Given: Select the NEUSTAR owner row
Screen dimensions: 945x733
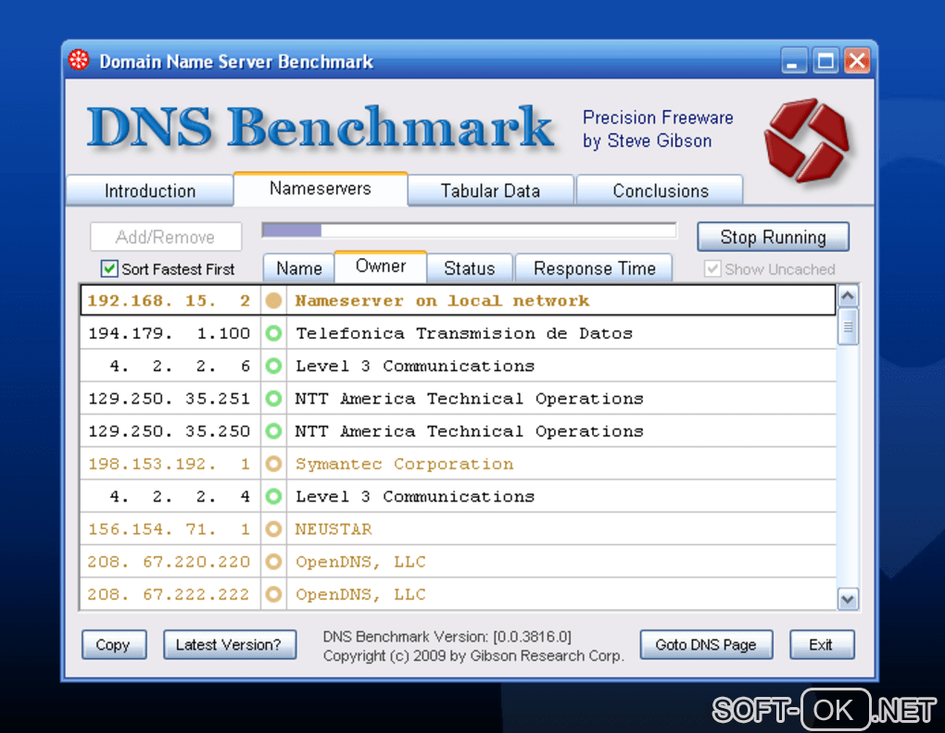Looking at the screenshot, I should tap(458, 528).
